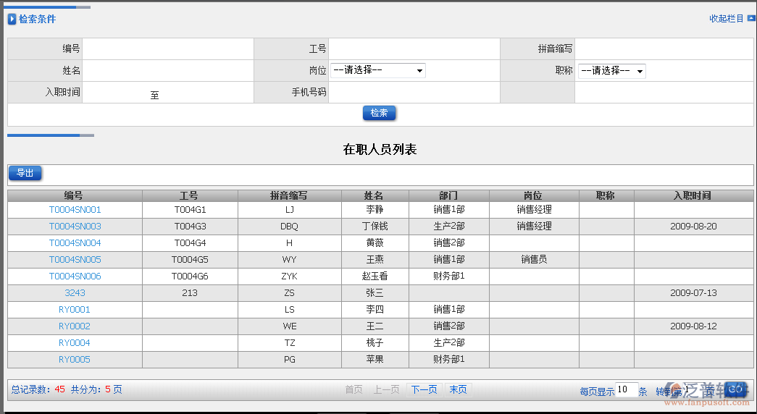Click the 姓名 search field
Screen dimensions: 757x414
click(x=167, y=71)
